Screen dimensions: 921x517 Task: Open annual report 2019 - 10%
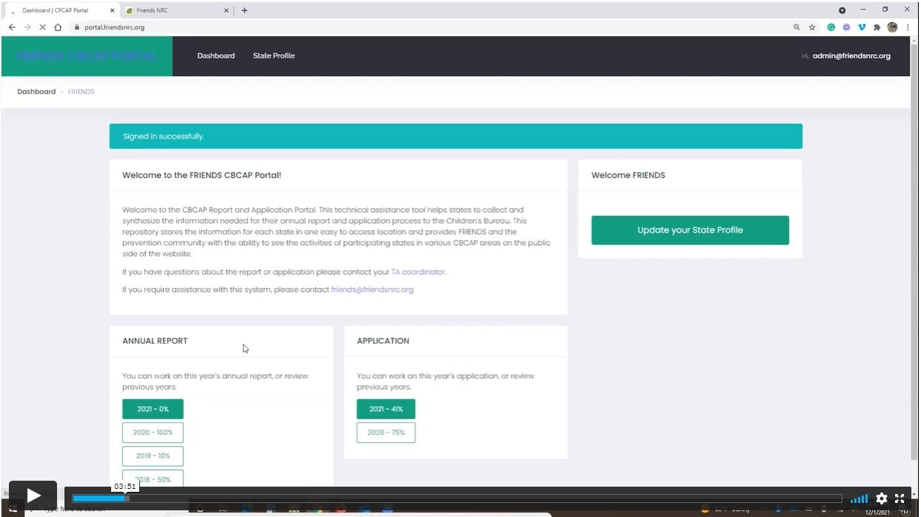tap(153, 456)
